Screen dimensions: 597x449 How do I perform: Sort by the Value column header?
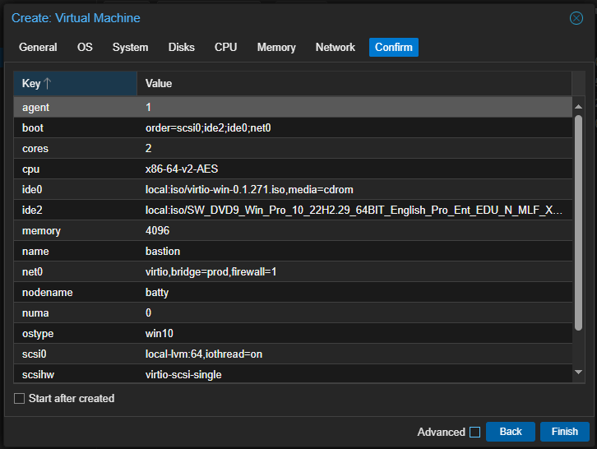pyautogui.click(x=354, y=84)
